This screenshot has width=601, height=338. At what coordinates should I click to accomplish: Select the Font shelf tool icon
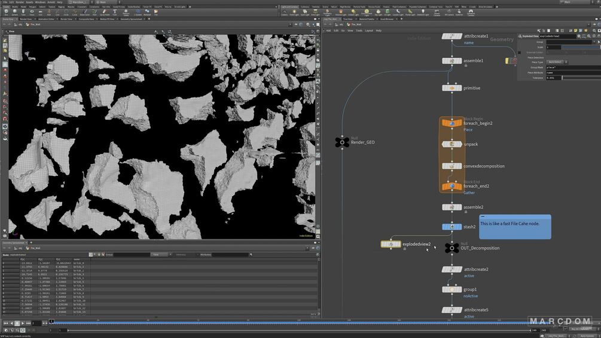(115, 12)
